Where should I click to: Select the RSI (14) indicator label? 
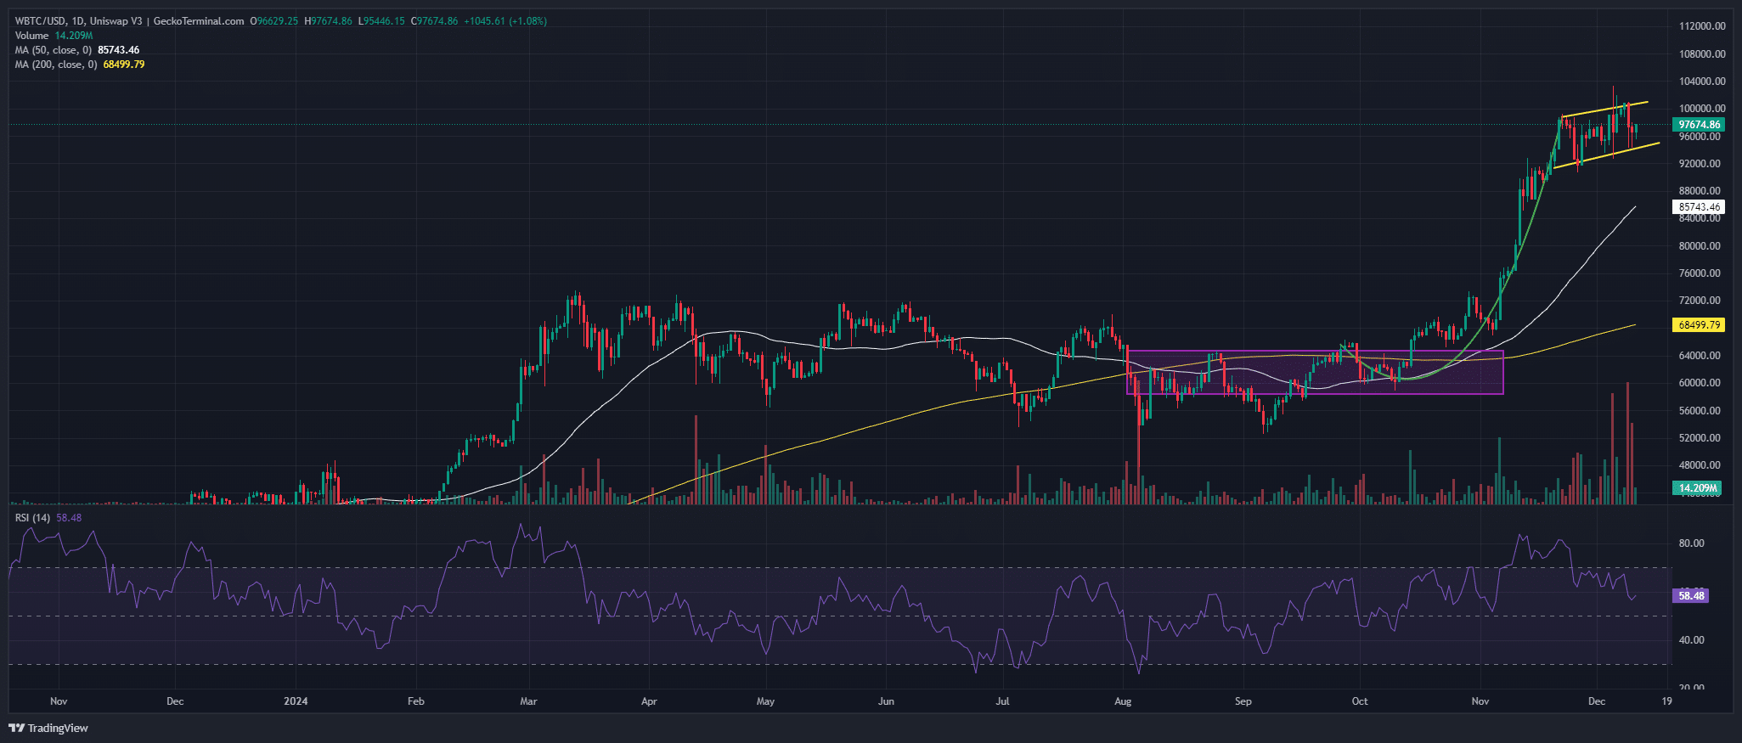[32, 517]
